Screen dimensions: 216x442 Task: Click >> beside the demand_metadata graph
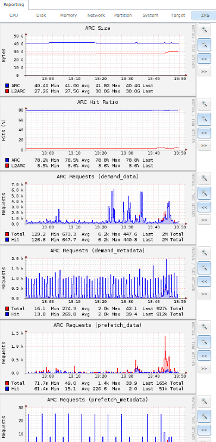click(x=204, y=294)
